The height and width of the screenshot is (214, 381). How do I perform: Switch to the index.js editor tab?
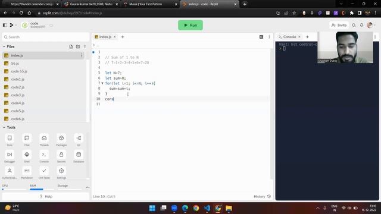coord(105,37)
